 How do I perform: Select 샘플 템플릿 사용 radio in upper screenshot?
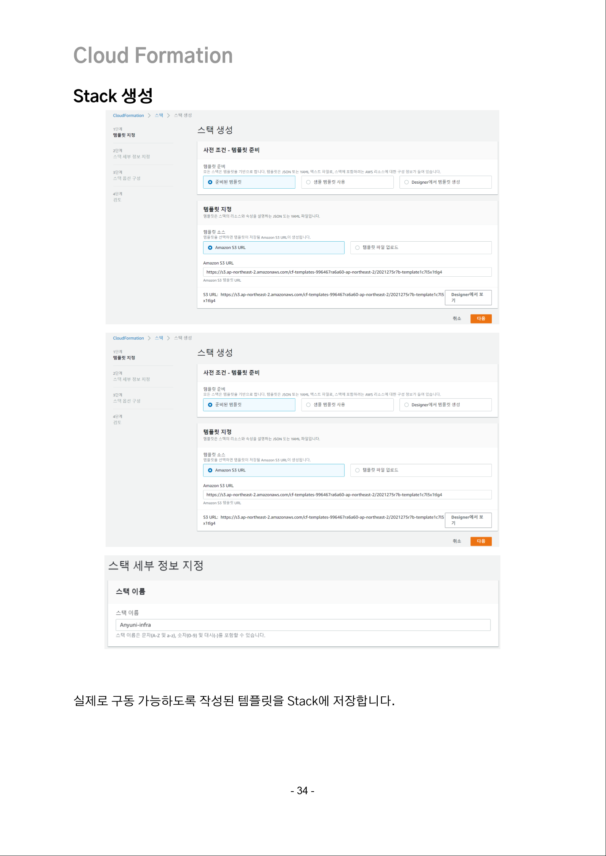coord(347,182)
